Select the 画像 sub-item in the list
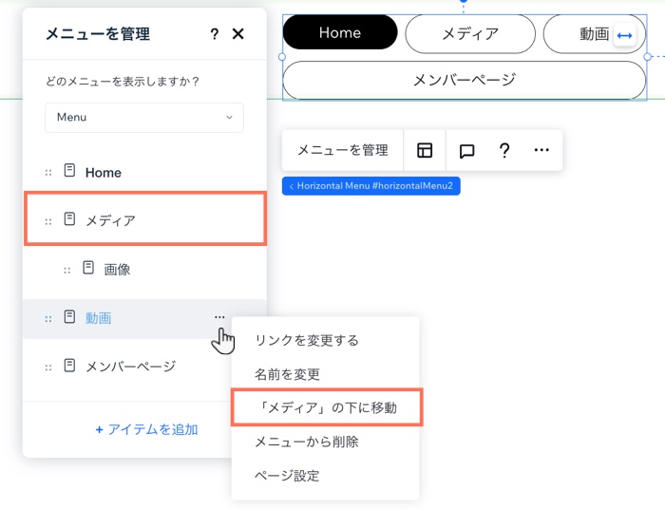Viewport: 665px width, 509px height. [144, 269]
